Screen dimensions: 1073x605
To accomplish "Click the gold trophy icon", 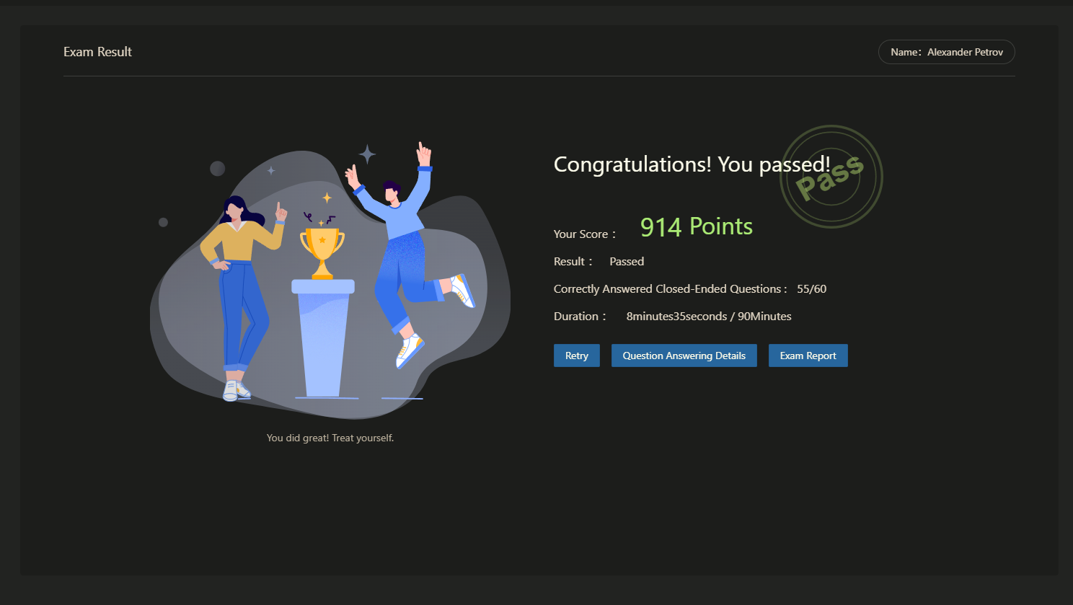I will (x=322, y=249).
